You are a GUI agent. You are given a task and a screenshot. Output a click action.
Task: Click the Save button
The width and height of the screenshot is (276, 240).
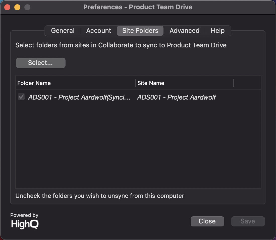click(x=248, y=221)
